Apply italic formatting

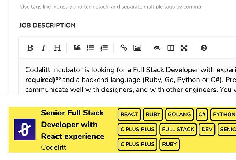click(44, 48)
